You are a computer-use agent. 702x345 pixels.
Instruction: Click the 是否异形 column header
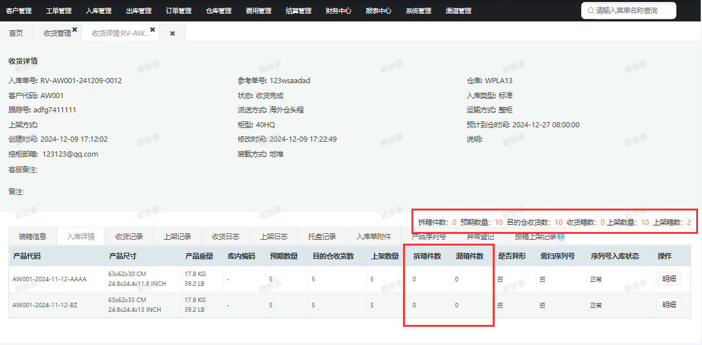[512, 257]
